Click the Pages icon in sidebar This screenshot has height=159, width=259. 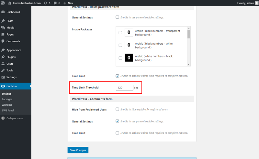point(3,34)
